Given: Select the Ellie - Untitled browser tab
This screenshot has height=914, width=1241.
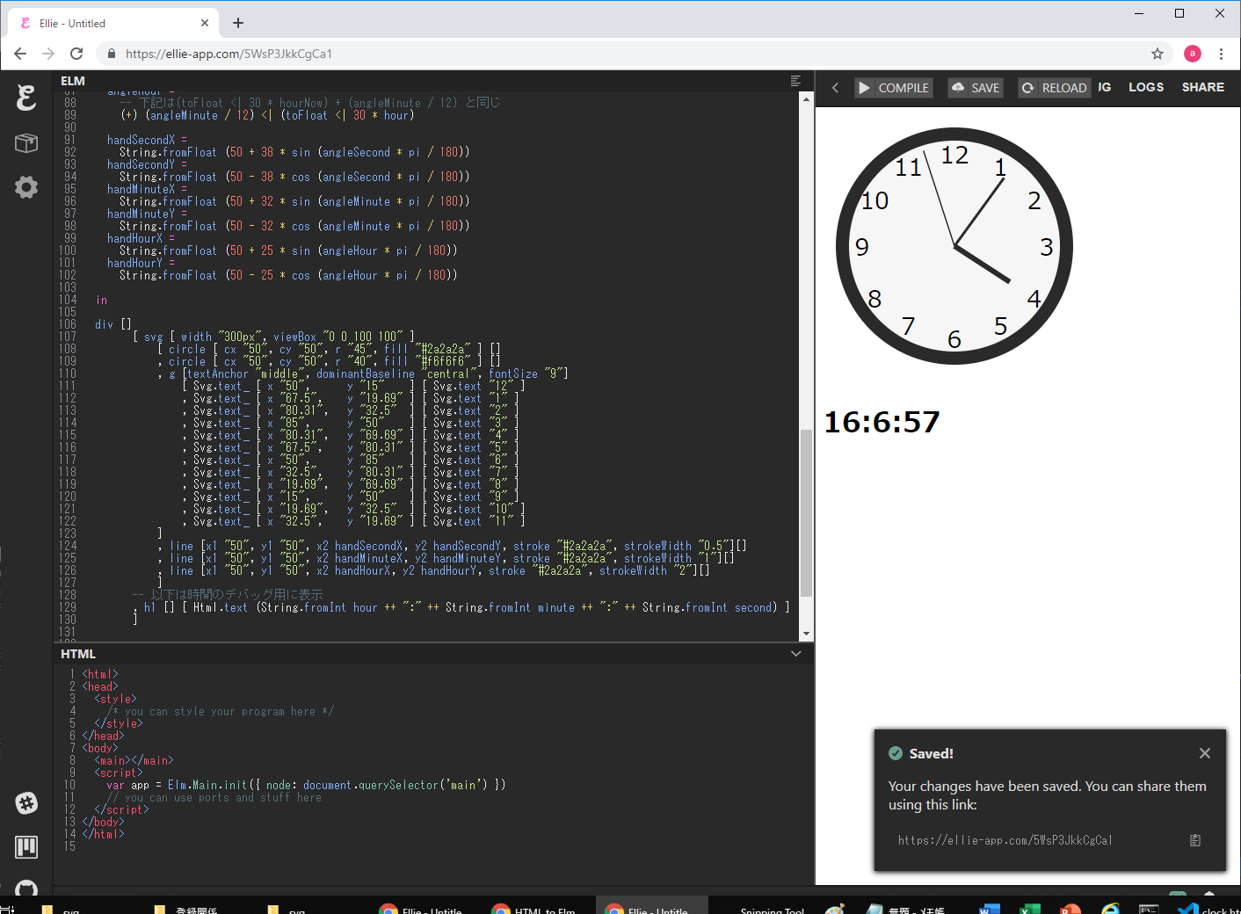Looking at the screenshot, I should point(114,23).
